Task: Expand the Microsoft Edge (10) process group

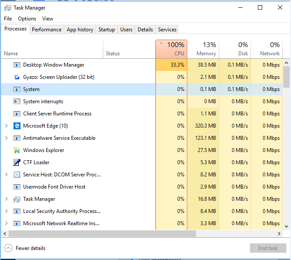Action: [x=6, y=126]
